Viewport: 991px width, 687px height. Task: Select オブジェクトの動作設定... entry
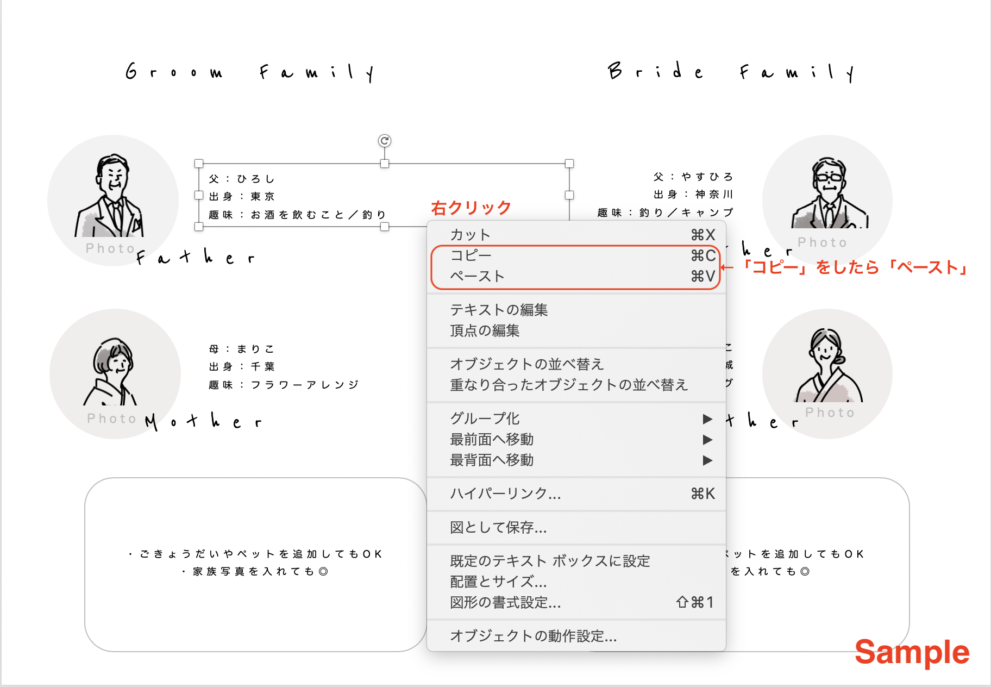click(x=533, y=636)
